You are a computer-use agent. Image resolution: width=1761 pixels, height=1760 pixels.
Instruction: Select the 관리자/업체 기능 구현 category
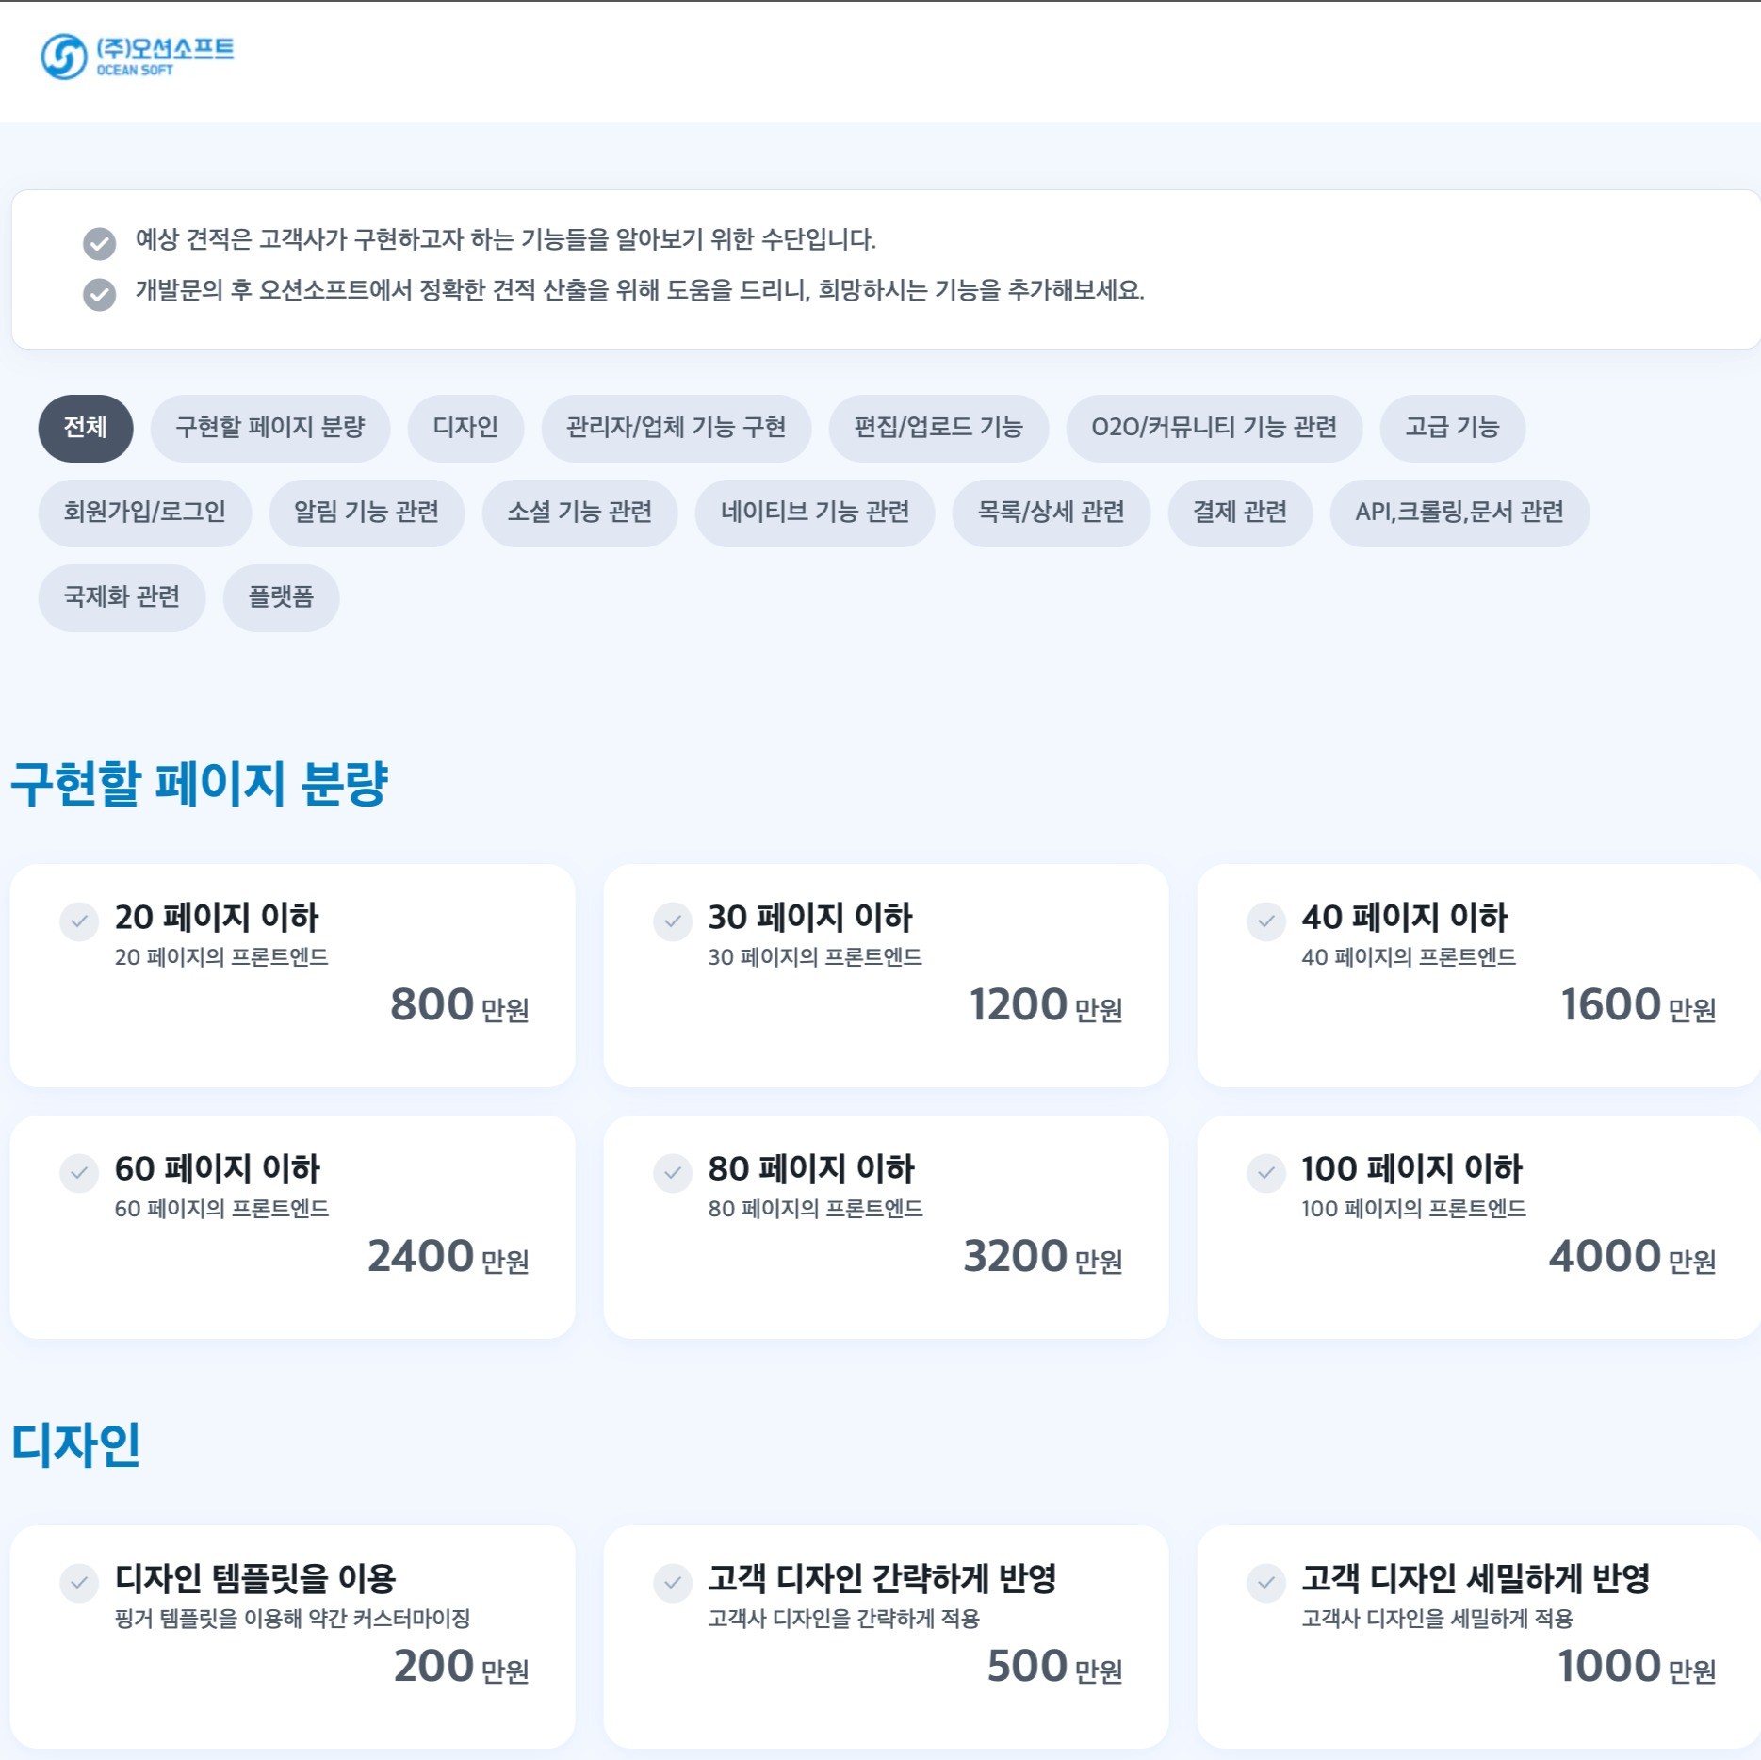676,428
